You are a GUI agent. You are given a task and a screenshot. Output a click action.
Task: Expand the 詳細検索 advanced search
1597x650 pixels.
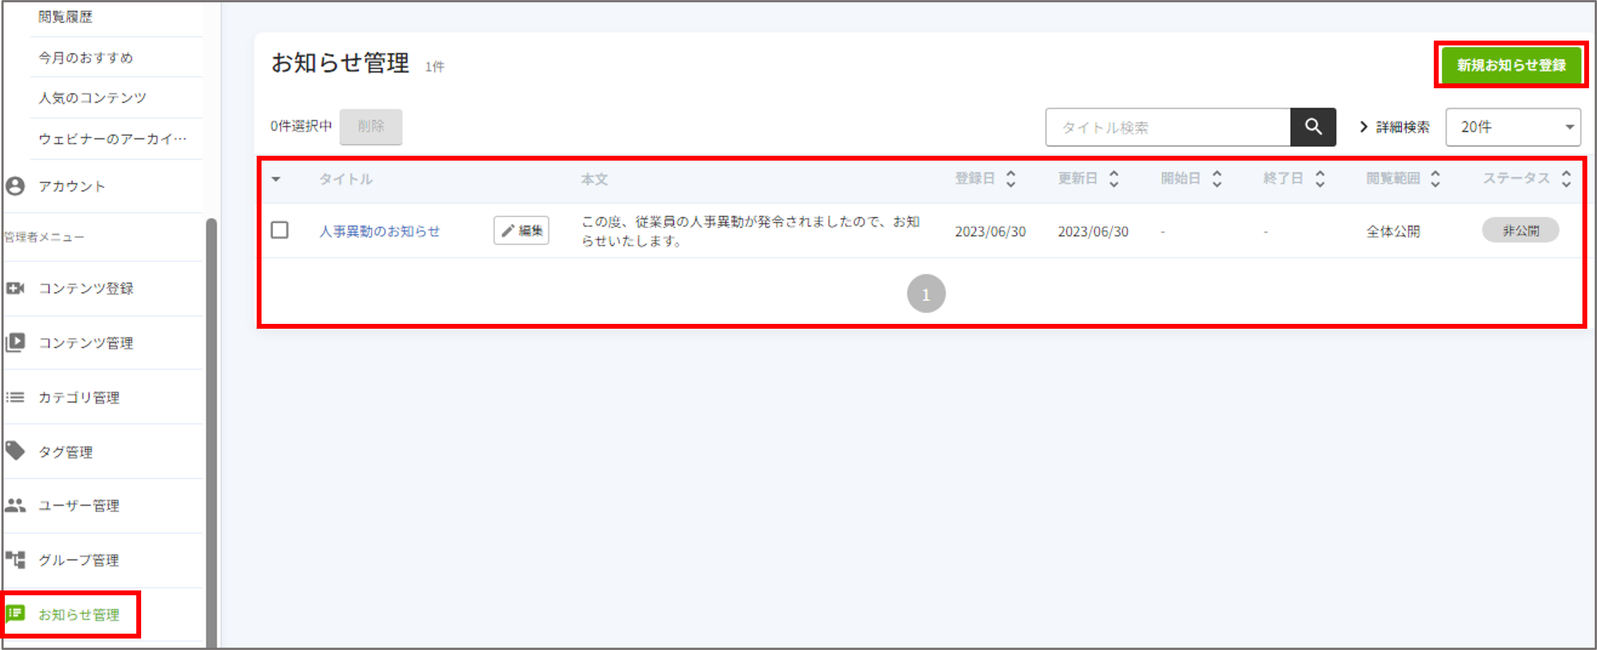1394,127
